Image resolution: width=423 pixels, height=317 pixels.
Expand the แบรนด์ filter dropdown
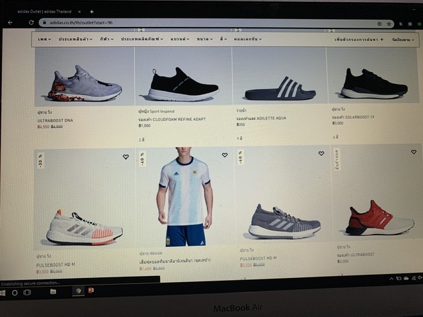click(180, 39)
